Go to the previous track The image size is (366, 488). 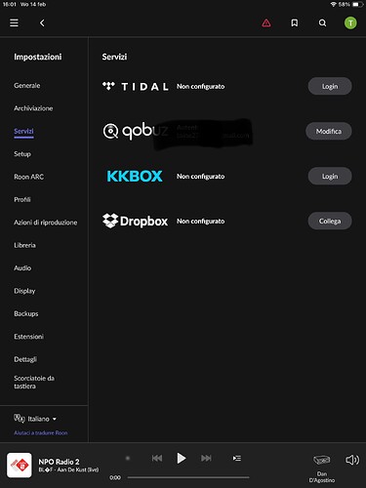point(157,458)
